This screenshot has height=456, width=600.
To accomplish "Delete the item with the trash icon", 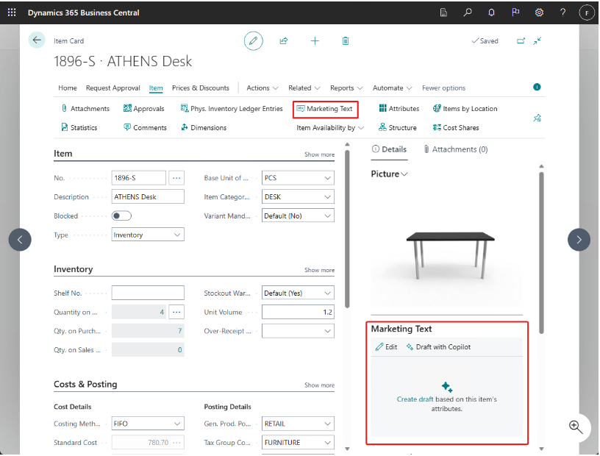I will tap(346, 40).
